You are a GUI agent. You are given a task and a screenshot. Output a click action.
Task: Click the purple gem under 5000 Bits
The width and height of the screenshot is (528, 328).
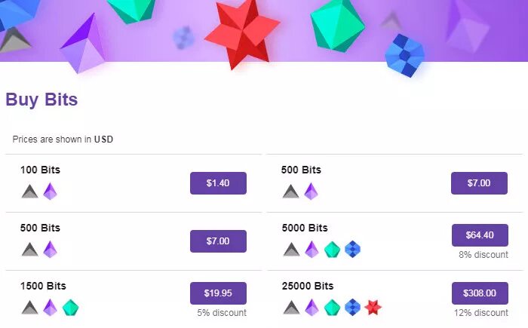pos(312,250)
